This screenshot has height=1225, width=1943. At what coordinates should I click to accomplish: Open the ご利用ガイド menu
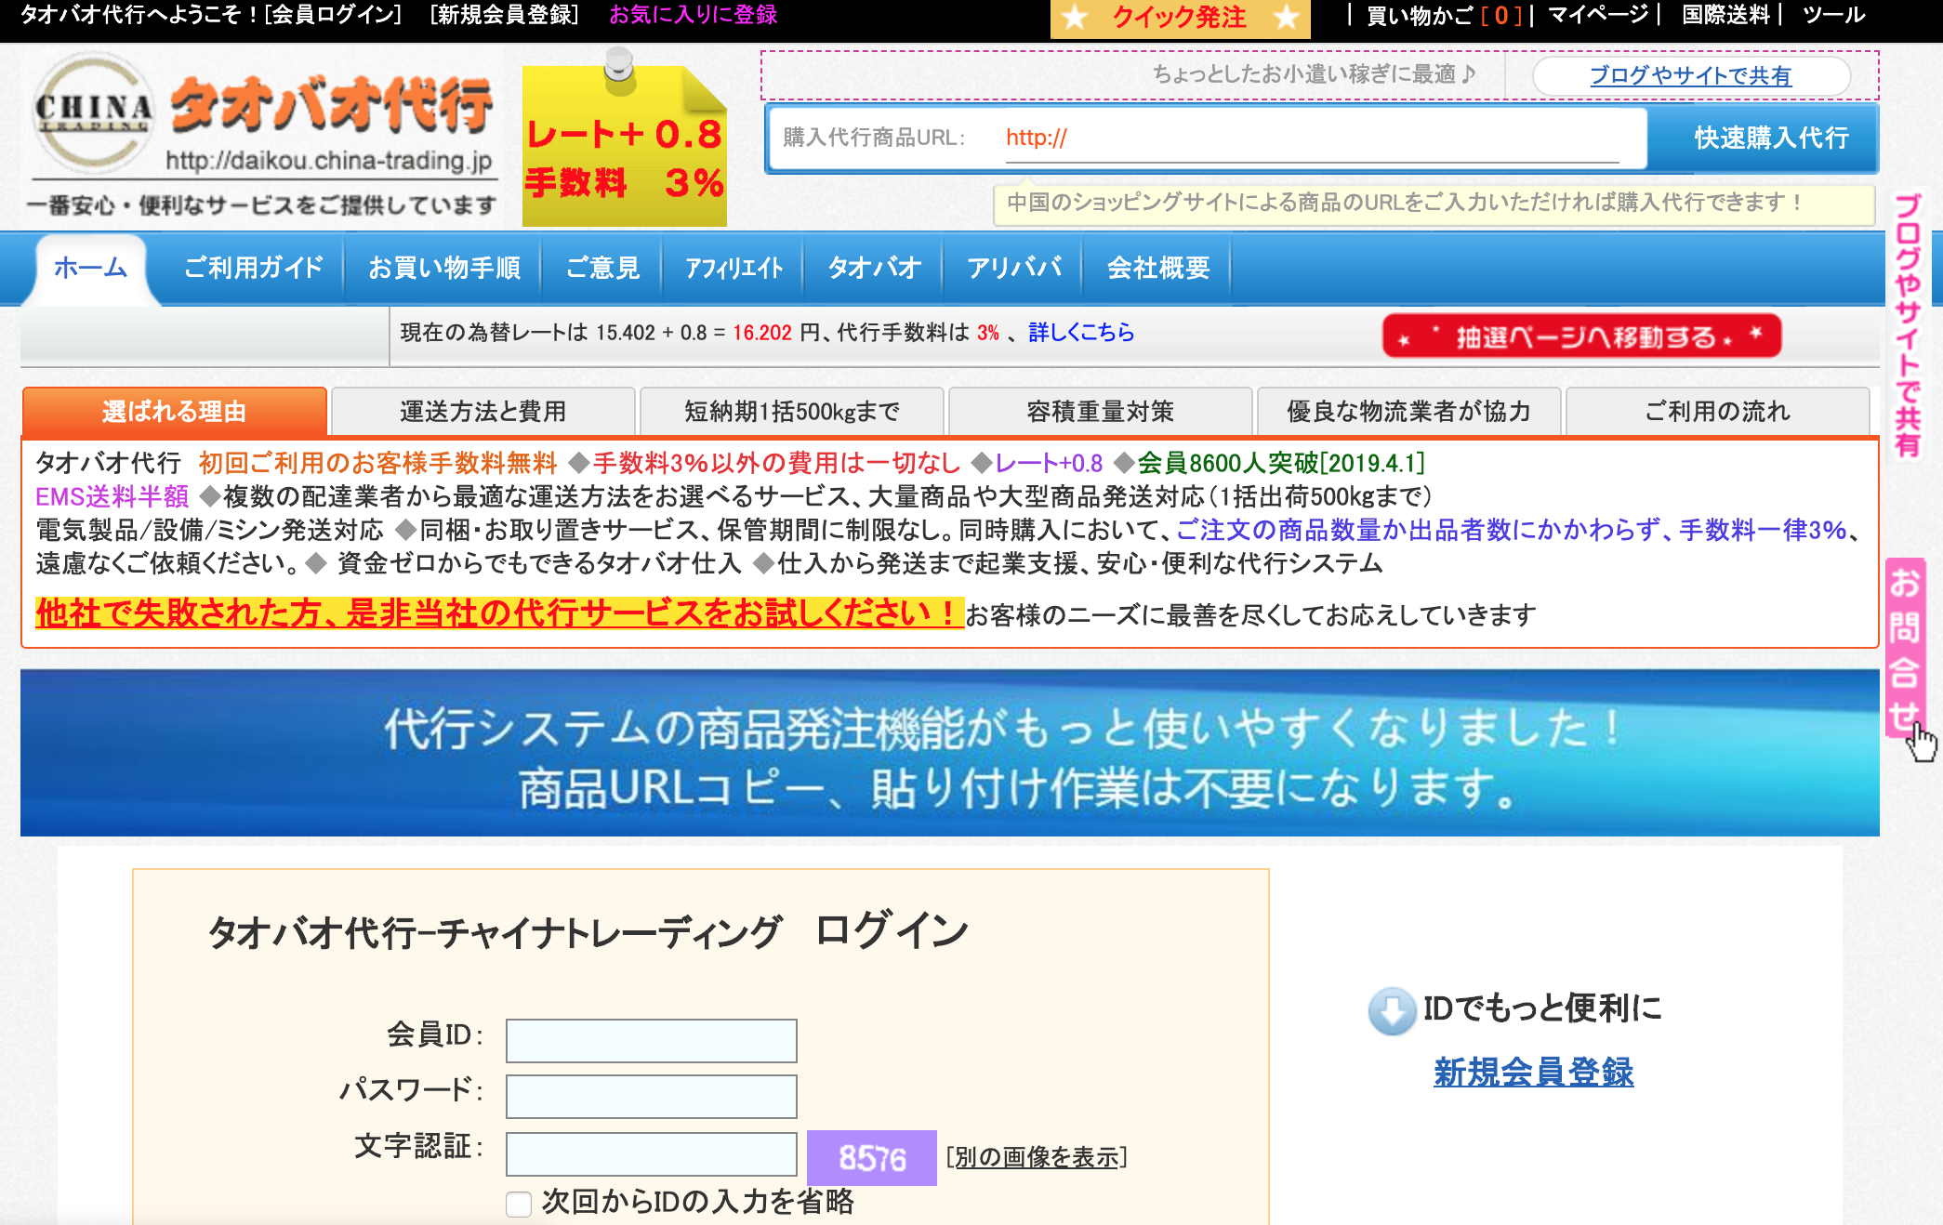[253, 268]
